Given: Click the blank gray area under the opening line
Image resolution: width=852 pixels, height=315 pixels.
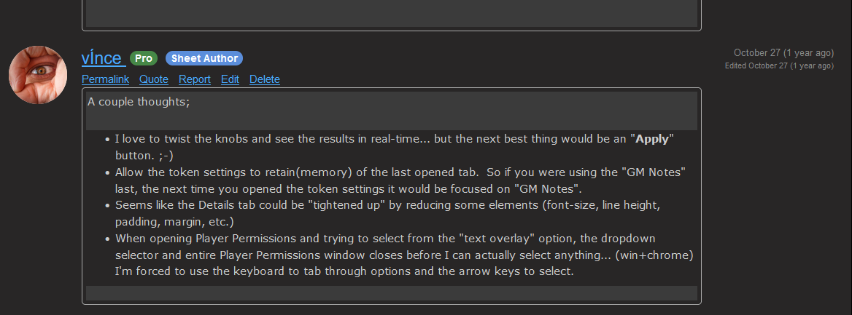Looking at the screenshot, I should tap(392, 120).
